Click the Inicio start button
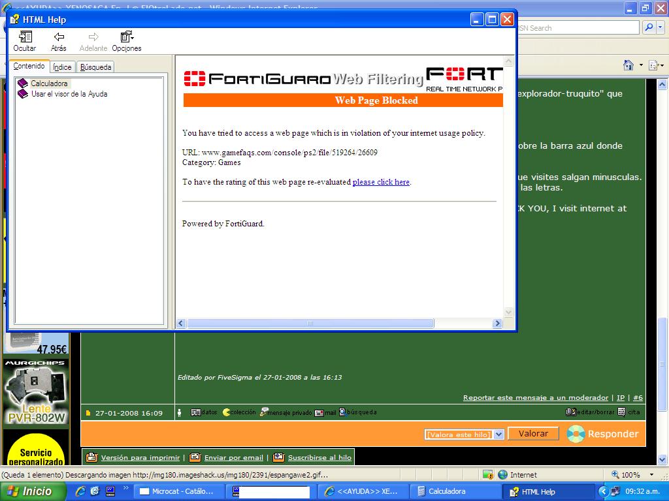669x501 pixels. (x=33, y=491)
